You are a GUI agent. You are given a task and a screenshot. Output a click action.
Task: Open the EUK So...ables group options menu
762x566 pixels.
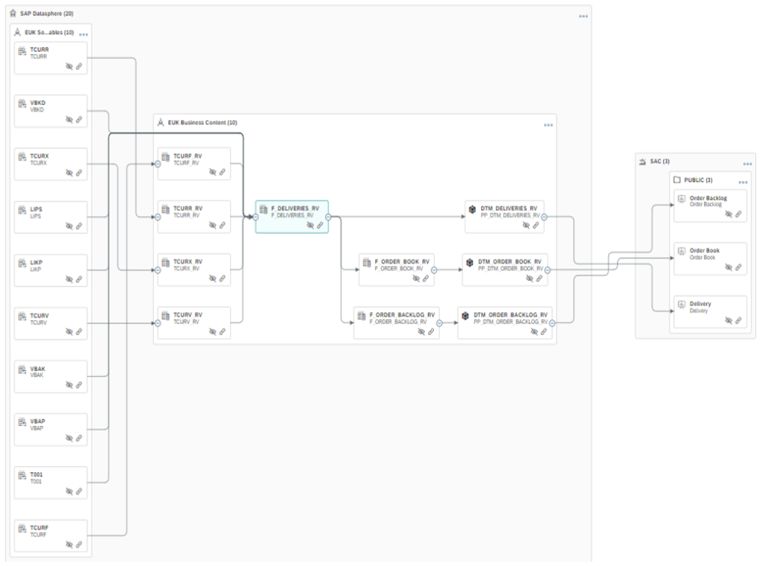[83, 34]
